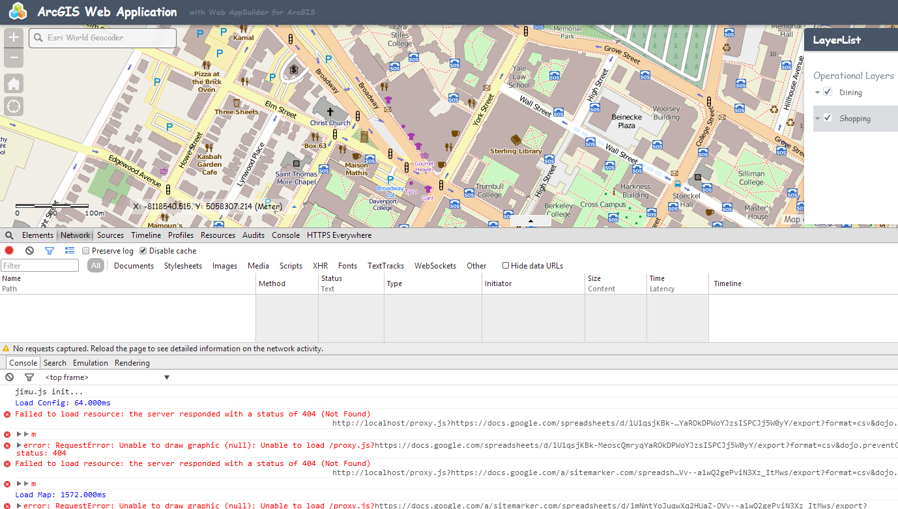Sort requests by the Size column header
Screen dimensions: 898x509
click(615, 284)
